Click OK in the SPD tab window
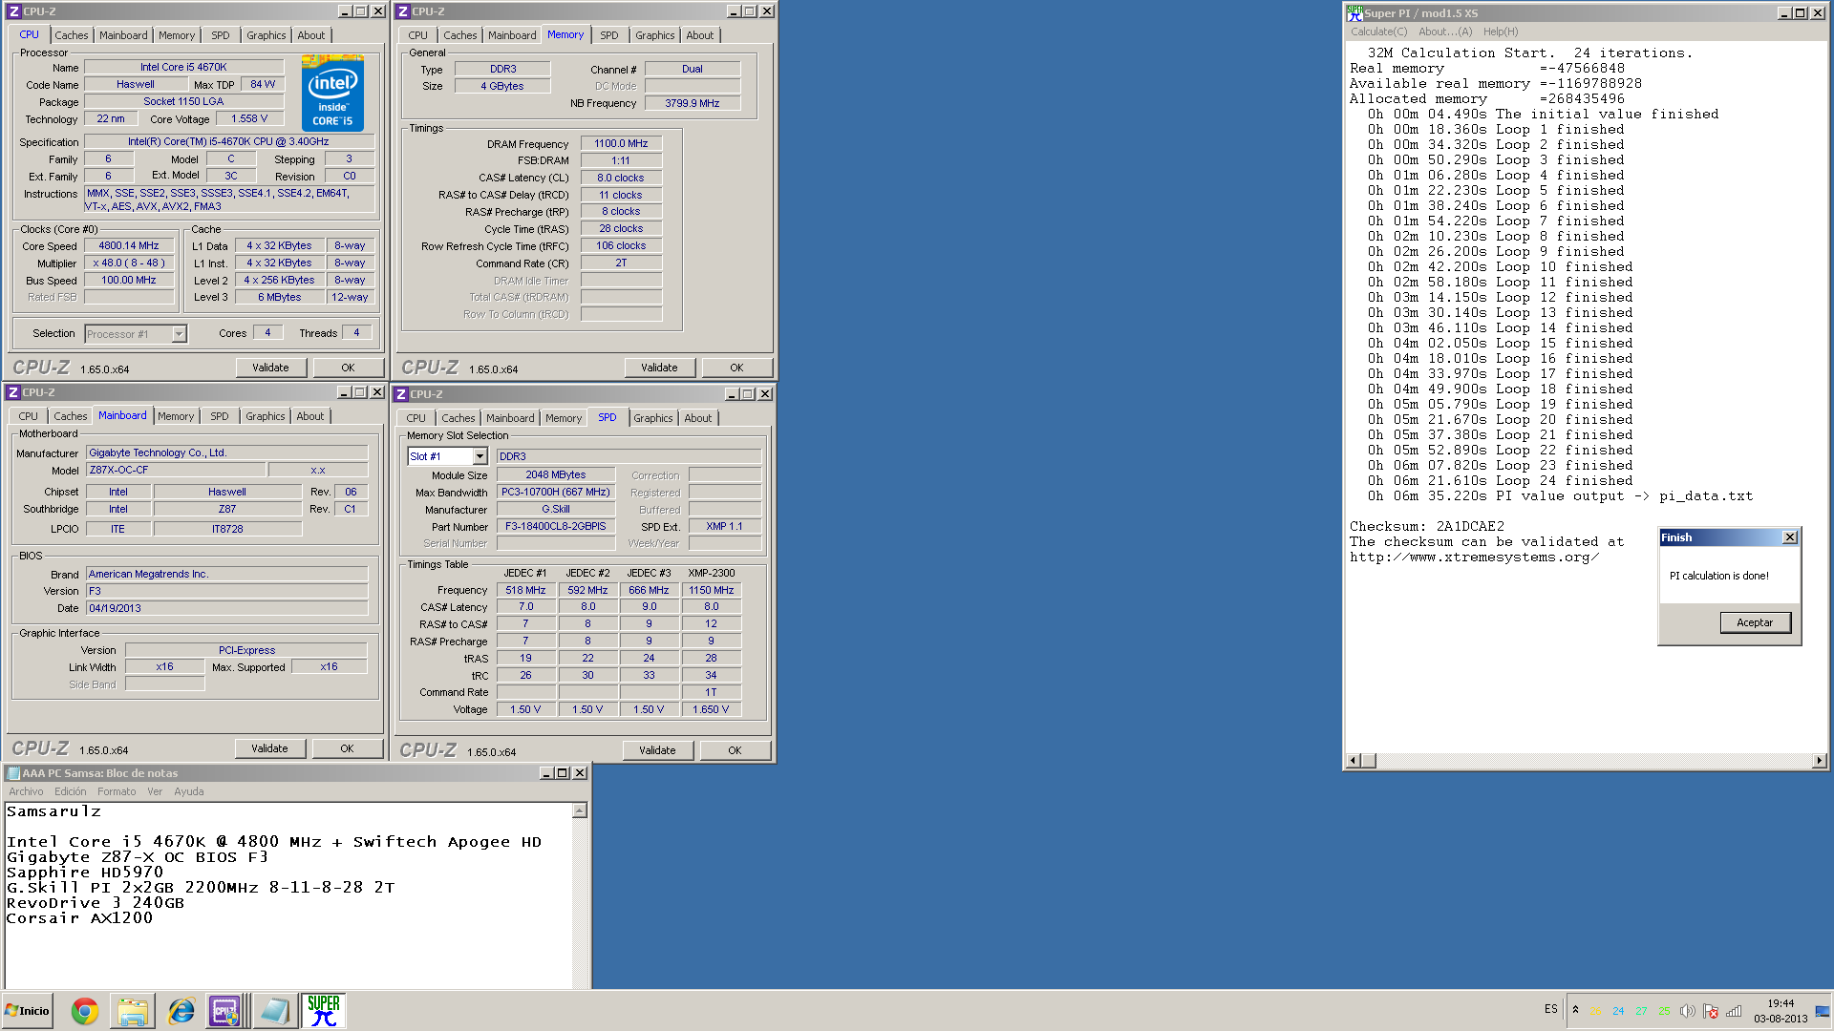The height and width of the screenshot is (1031, 1834). (x=735, y=750)
